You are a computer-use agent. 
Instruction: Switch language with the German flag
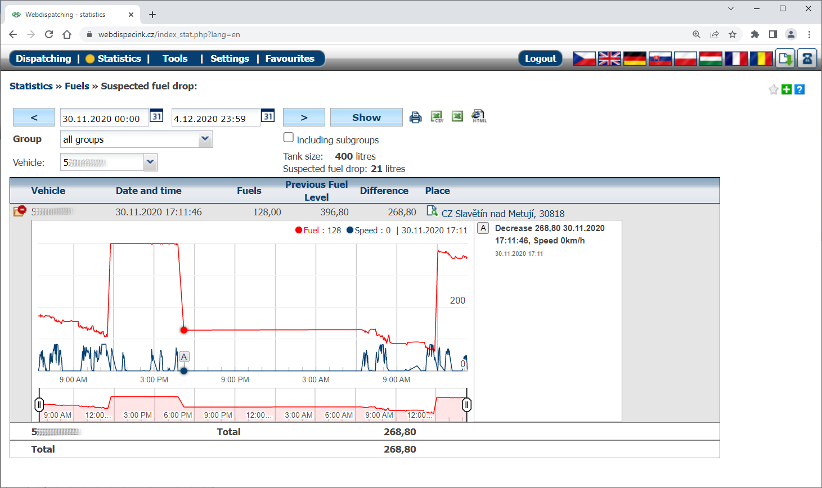tap(635, 58)
